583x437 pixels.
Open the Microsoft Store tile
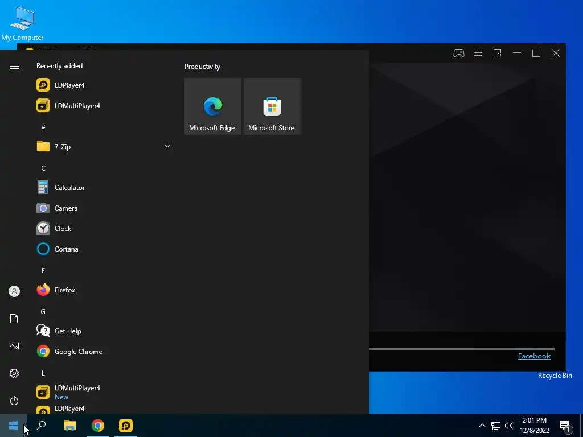coord(272,106)
